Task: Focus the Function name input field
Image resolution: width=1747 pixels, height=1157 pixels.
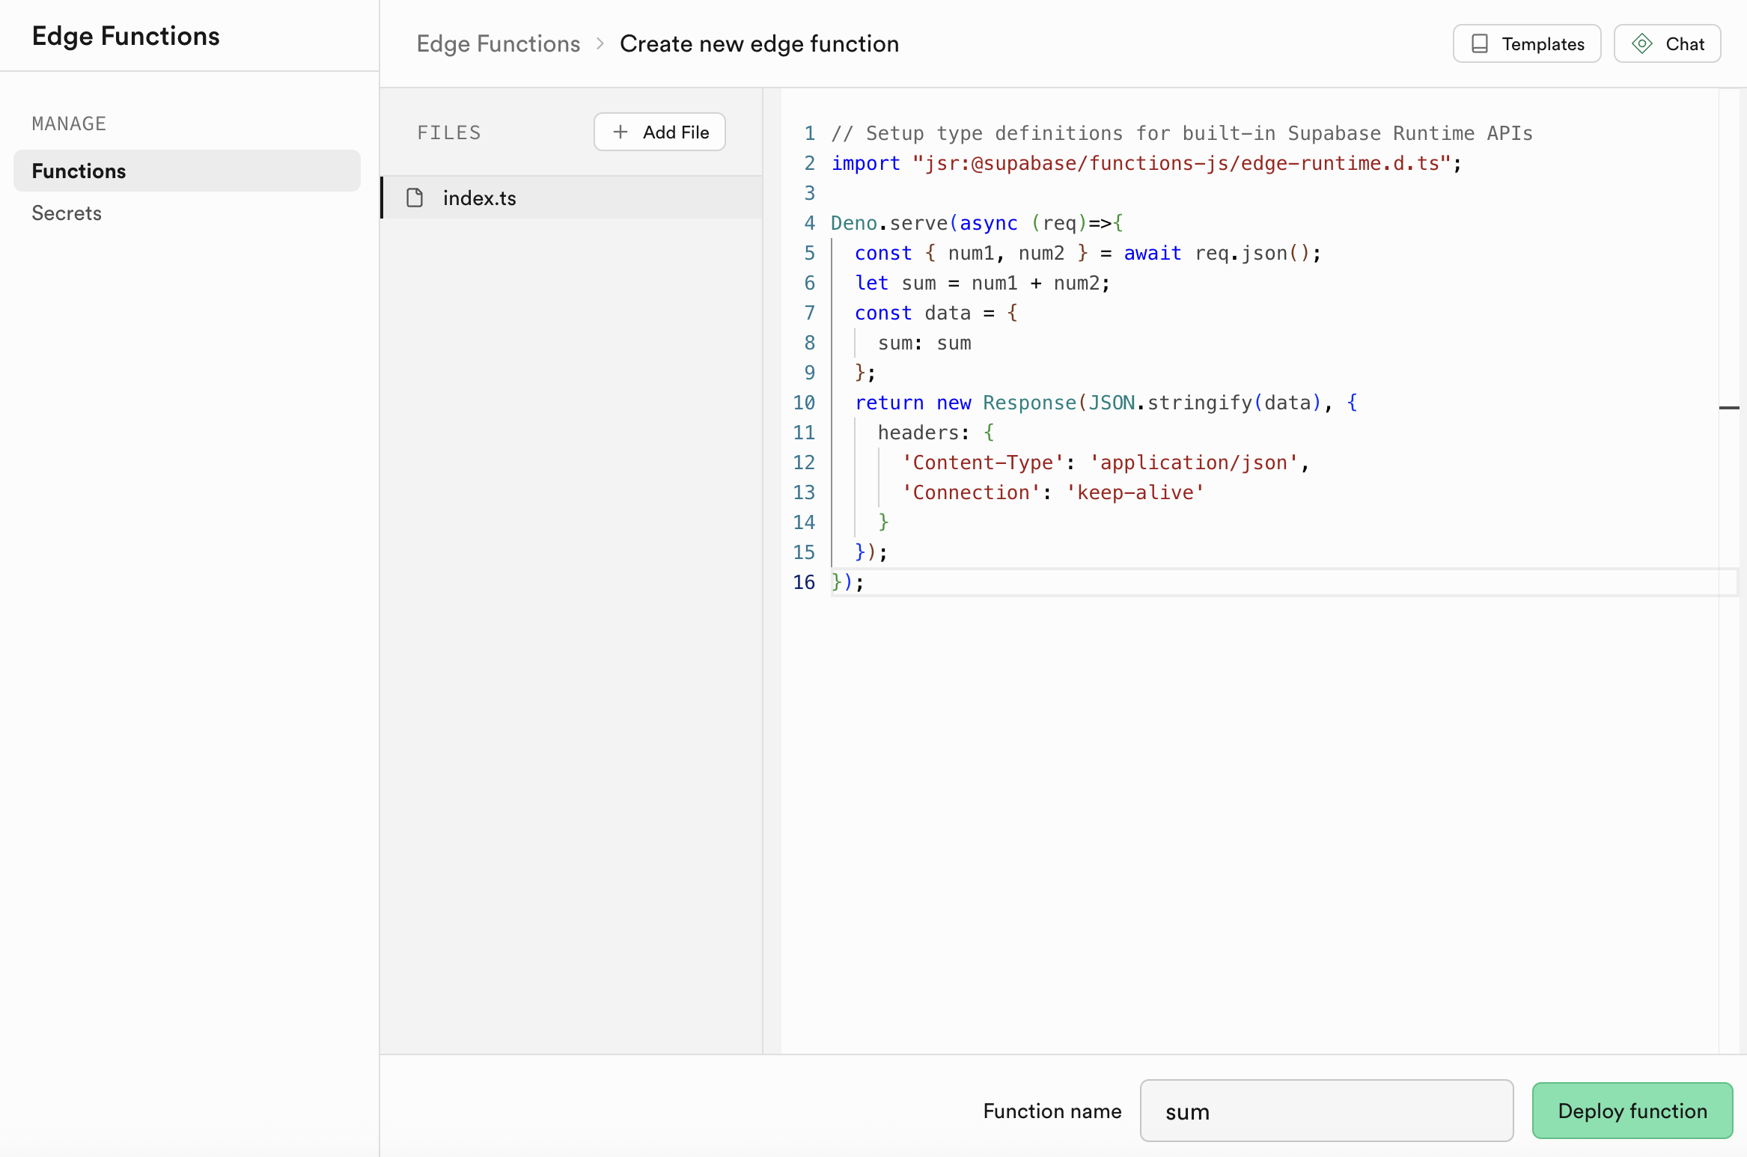Action: pos(1326,1111)
